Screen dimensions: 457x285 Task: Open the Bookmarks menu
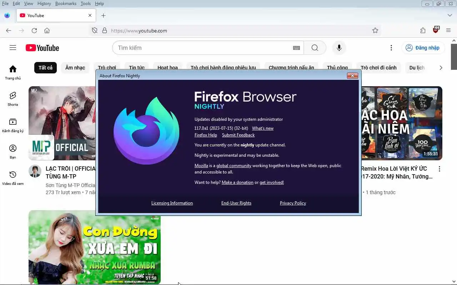[66, 4]
